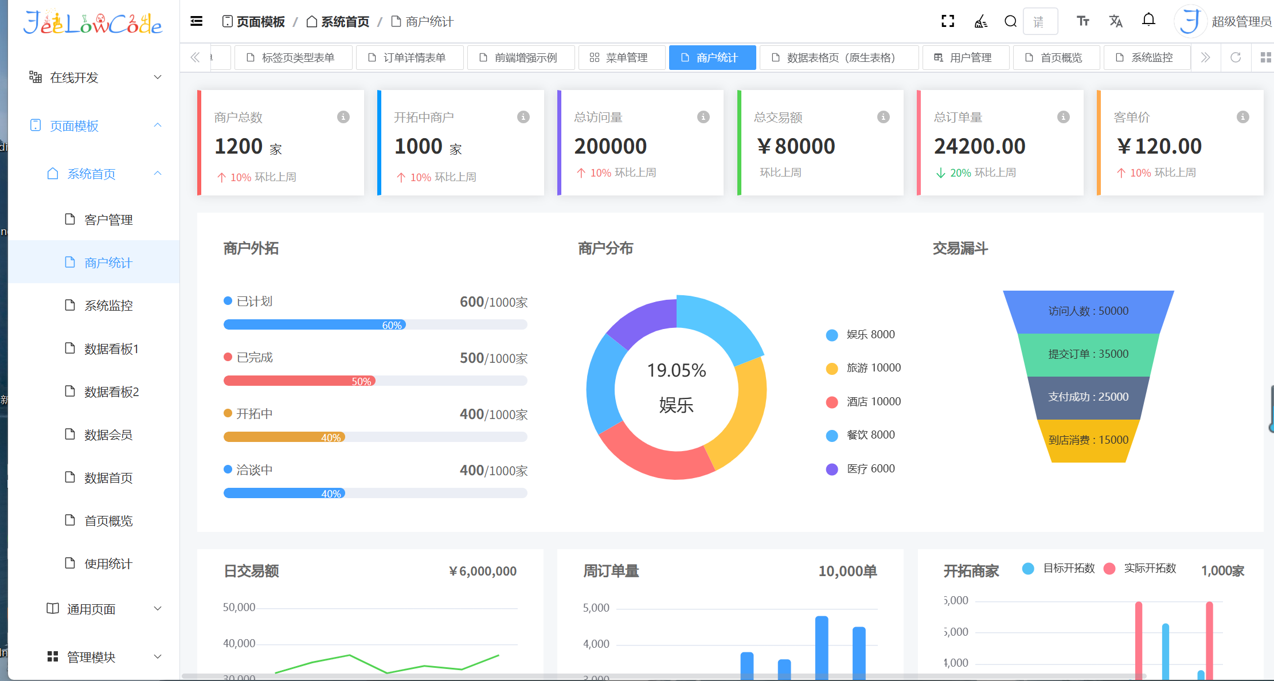Switch to 前端增强示例 tab
The height and width of the screenshot is (681, 1274).
pos(521,57)
